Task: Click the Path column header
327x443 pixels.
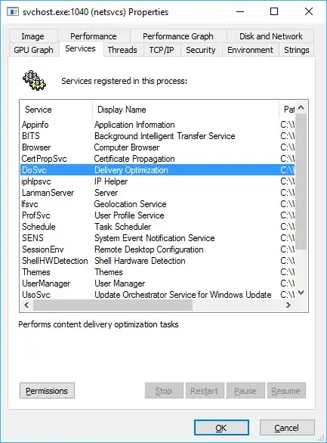Action: click(287, 110)
